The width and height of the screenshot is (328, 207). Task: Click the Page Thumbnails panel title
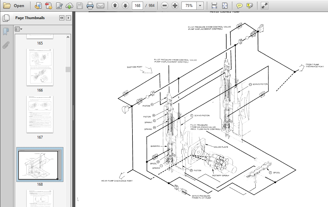30,18
